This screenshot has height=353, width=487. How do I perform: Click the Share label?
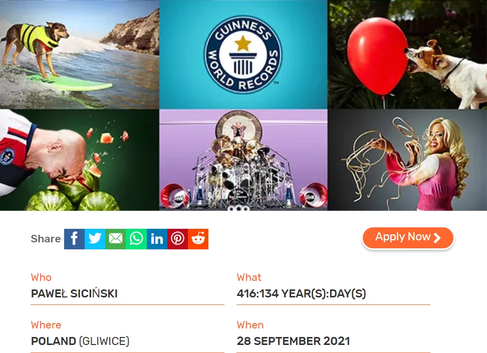46,239
